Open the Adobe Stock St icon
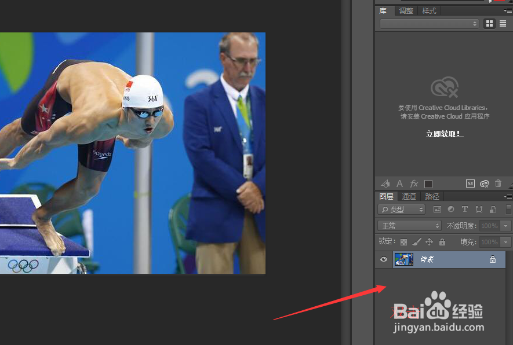 pyautogui.click(x=470, y=183)
